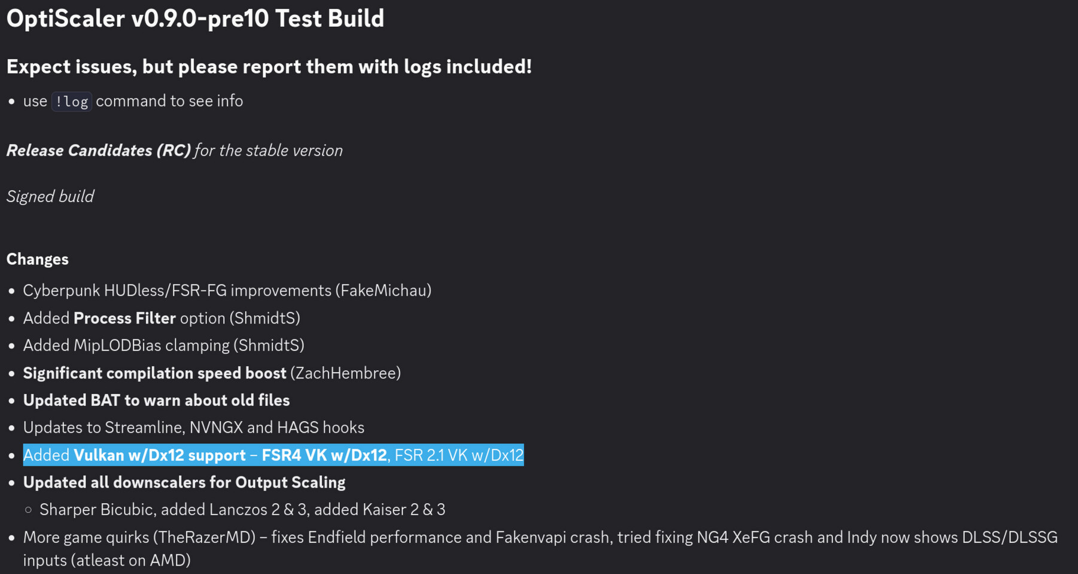
Task: Click the "TheRazerMD" name in game quirks
Action: (x=204, y=537)
